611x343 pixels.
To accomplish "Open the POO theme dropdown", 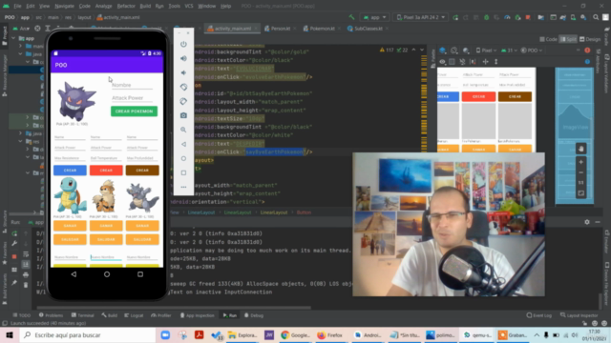I will click(x=532, y=50).
